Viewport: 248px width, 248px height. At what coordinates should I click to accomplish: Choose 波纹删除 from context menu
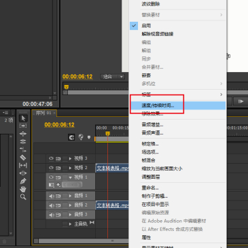click(x=178, y=4)
